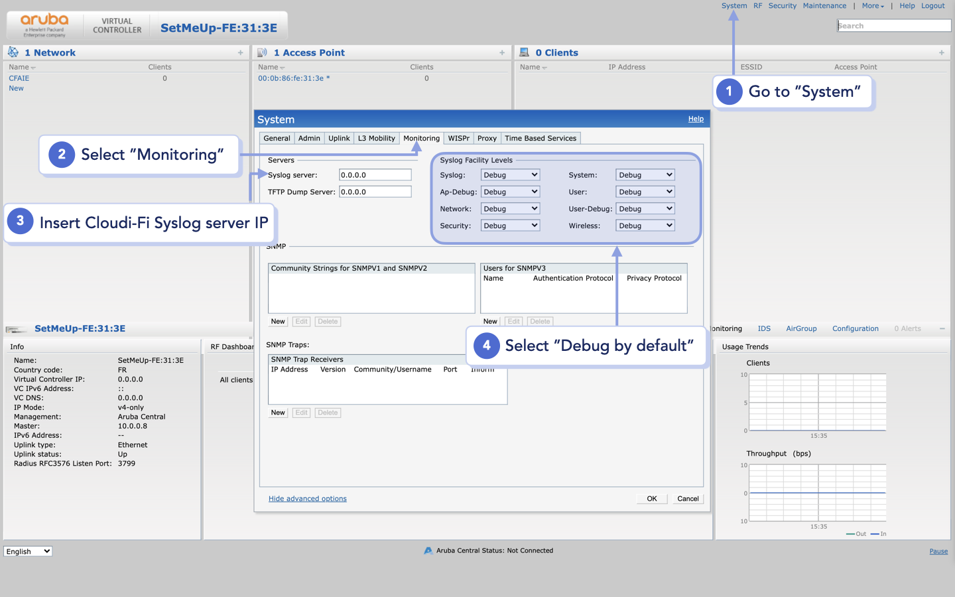Click the Clients monitor icon
This screenshot has height=597, width=955.
pyautogui.click(x=524, y=52)
